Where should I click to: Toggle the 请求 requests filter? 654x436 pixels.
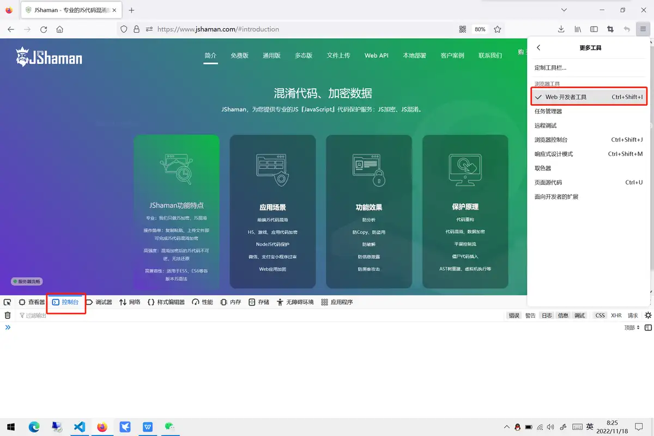coord(633,316)
